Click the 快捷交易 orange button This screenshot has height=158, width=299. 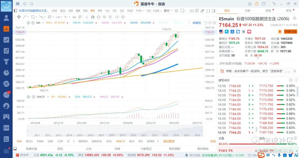click(291, 31)
